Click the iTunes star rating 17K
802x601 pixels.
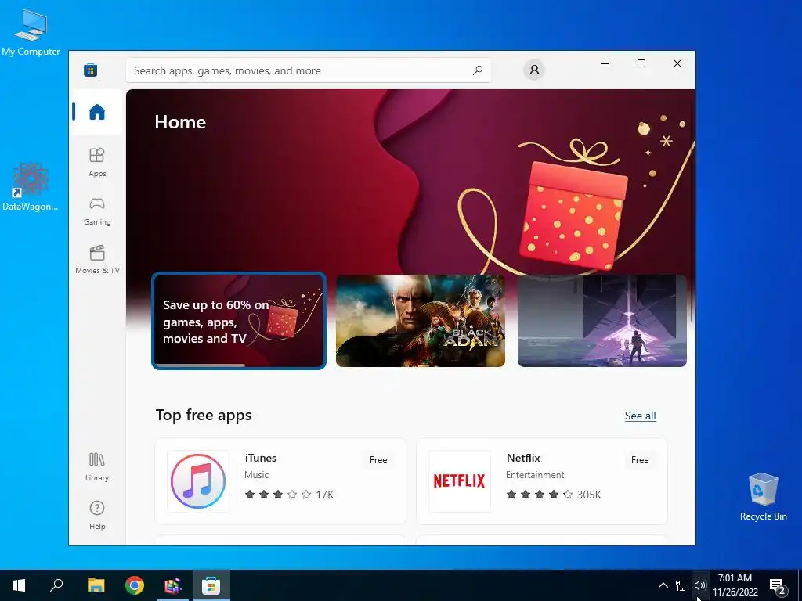(x=289, y=495)
